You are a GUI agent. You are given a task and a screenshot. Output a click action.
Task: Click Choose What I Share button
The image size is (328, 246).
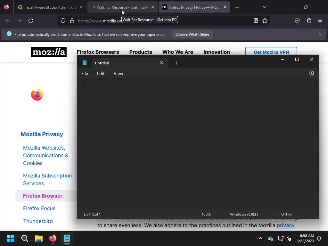point(192,34)
